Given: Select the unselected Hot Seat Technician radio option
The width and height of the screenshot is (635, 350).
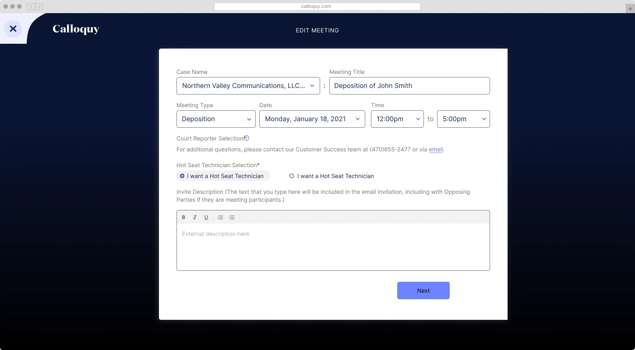Looking at the screenshot, I should point(332,176).
